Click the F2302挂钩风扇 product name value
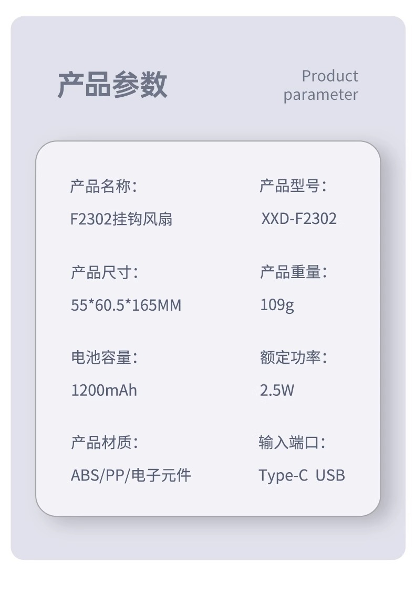415x613 pixels. tap(121, 219)
